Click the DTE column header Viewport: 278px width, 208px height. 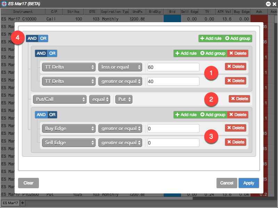click(x=92, y=12)
